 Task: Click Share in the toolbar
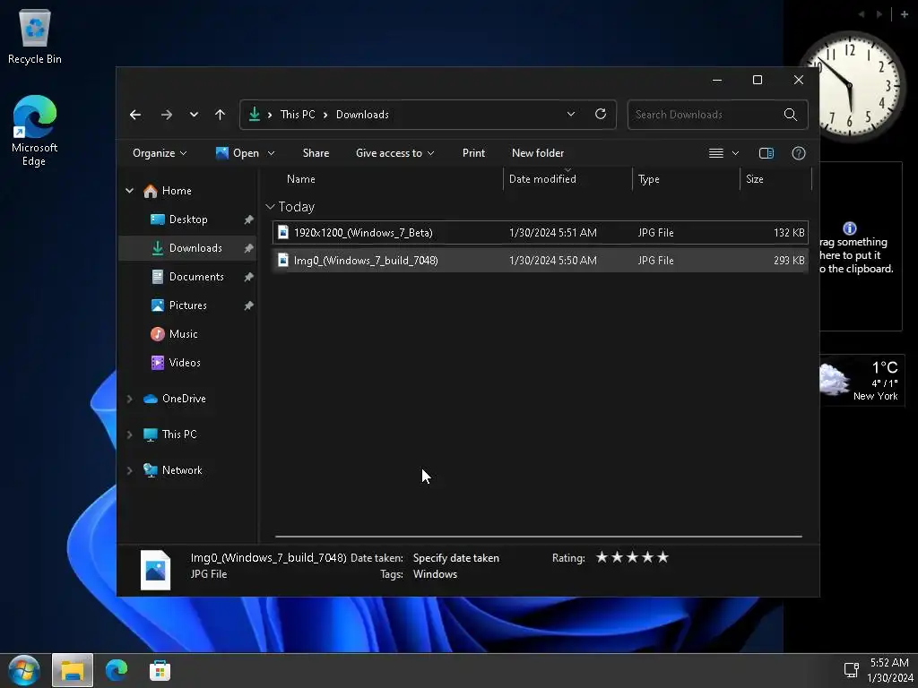click(316, 153)
